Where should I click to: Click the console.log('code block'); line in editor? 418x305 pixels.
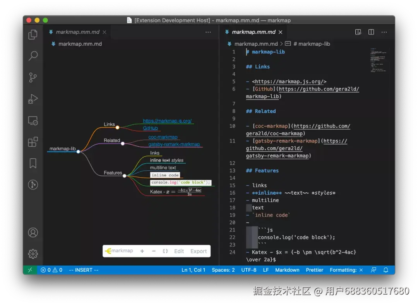pyautogui.click(x=296, y=237)
